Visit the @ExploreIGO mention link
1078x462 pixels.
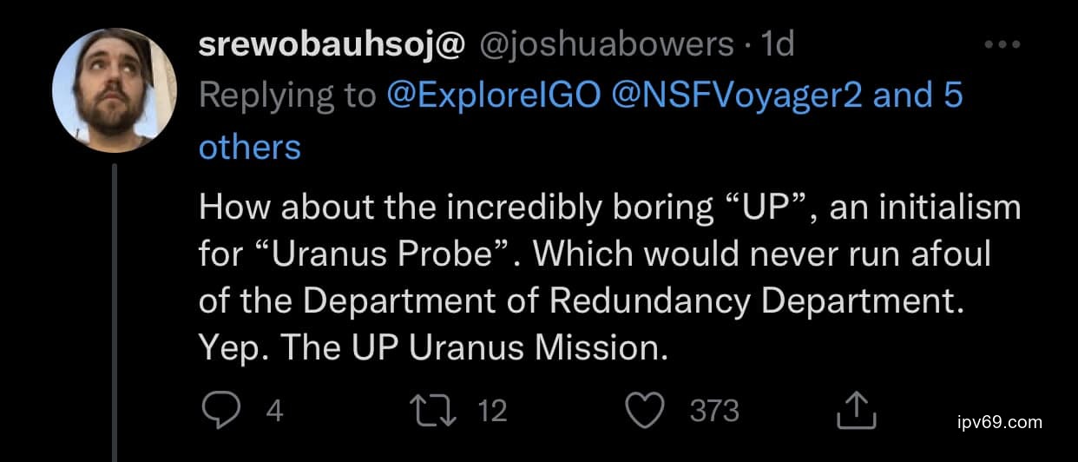tap(494, 96)
